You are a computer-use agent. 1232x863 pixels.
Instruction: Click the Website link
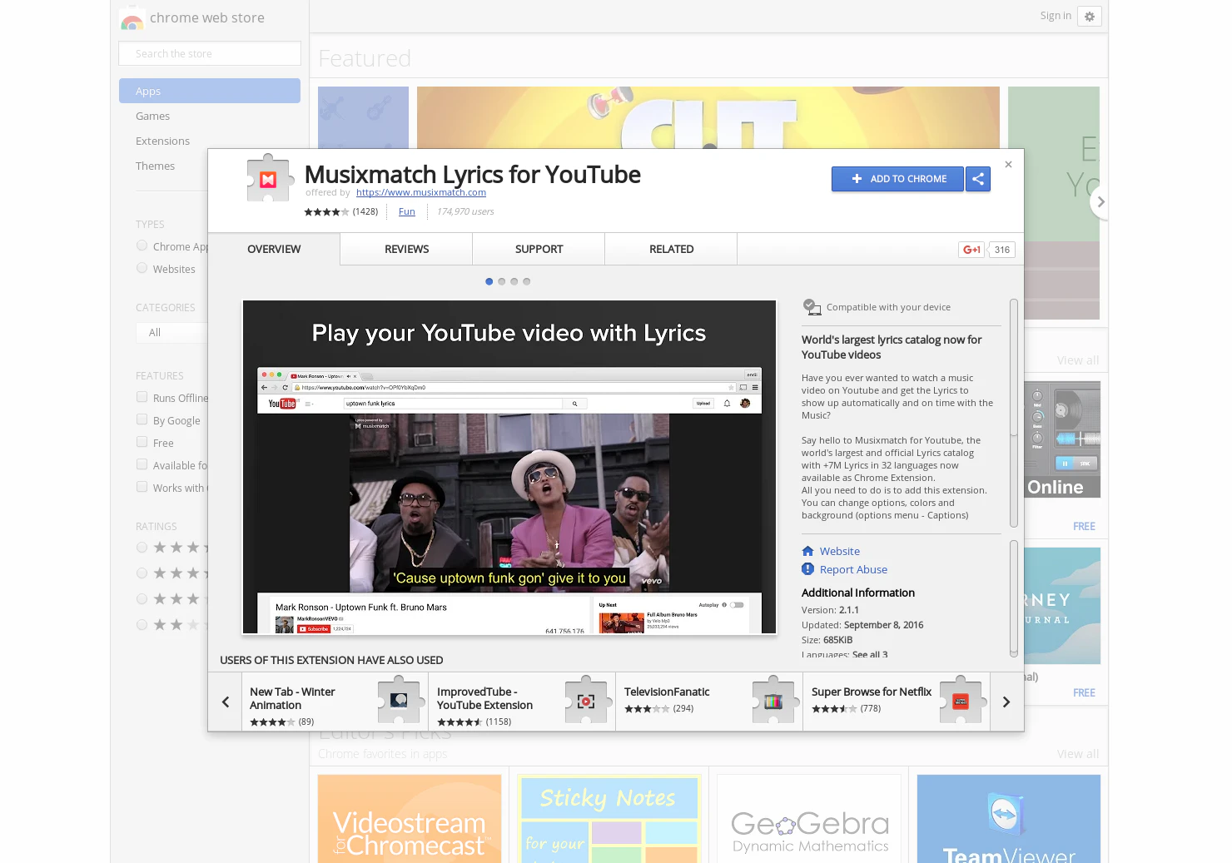coord(840,551)
